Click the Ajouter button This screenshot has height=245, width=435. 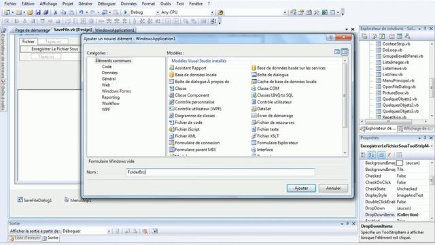click(x=301, y=188)
